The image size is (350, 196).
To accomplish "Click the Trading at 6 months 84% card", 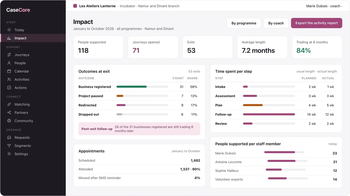I will (317, 47).
